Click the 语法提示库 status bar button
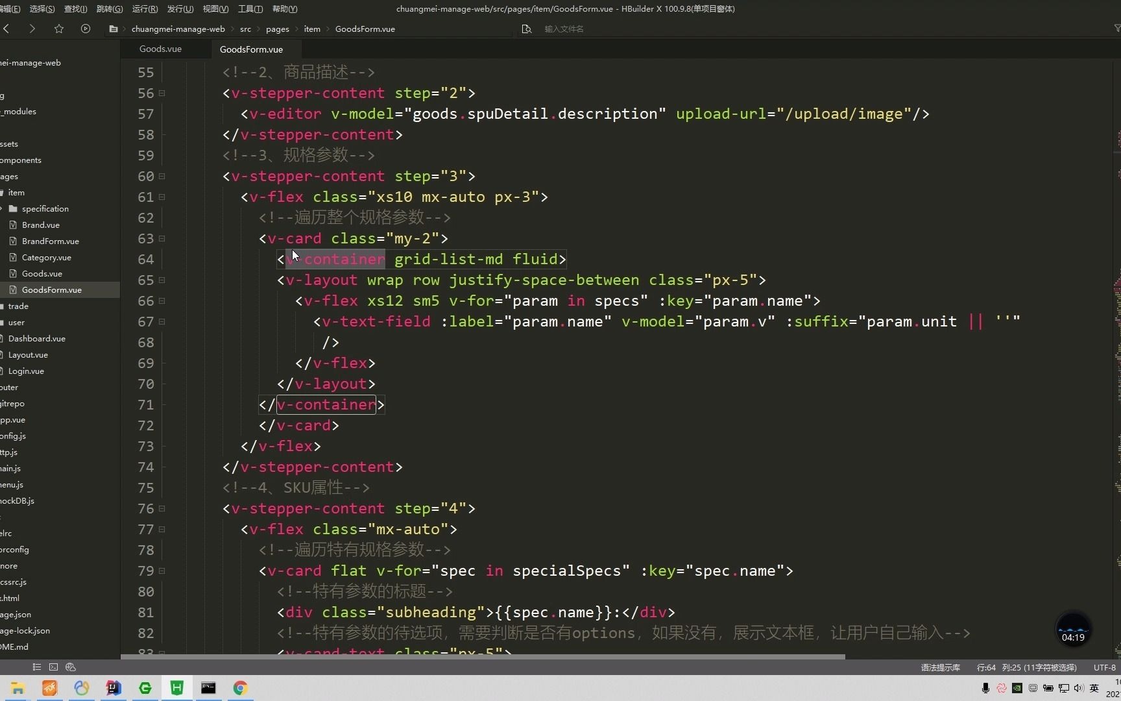 pyautogui.click(x=940, y=667)
